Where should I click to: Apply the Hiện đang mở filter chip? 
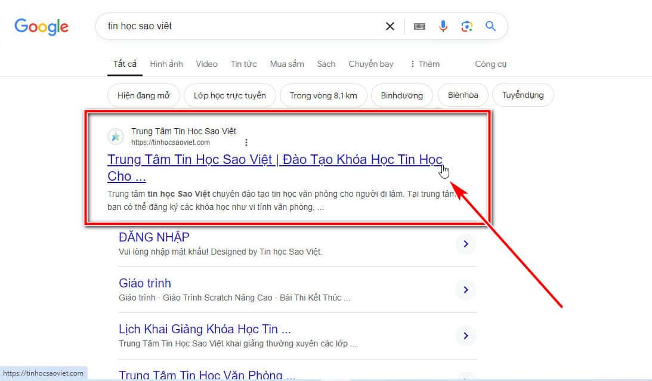pos(143,95)
